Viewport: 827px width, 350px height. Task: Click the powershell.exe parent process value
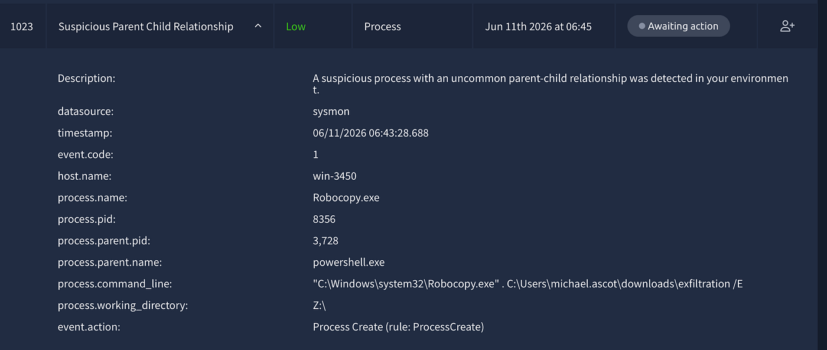pyautogui.click(x=349, y=262)
